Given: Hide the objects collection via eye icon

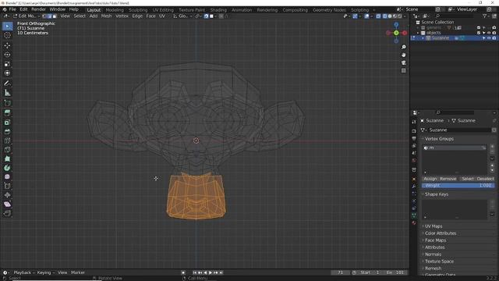Looking at the screenshot, I should pyautogui.click(x=489, y=33).
